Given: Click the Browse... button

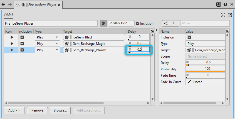Looking at the screenshot, I should pos(60,110).
